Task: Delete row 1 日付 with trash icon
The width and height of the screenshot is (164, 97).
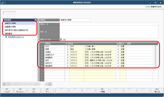Action: pyautogui.click(x=155, y=46)
